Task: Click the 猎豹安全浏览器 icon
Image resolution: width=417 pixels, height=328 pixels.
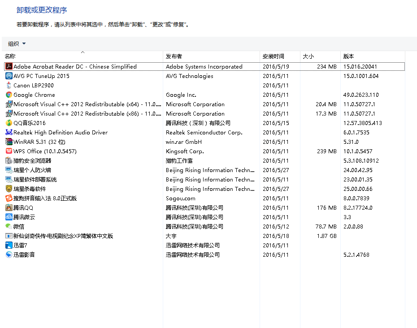Action: [9, 160]
